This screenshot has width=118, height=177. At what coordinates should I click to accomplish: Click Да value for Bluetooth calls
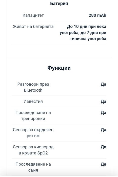pos(103,84)
